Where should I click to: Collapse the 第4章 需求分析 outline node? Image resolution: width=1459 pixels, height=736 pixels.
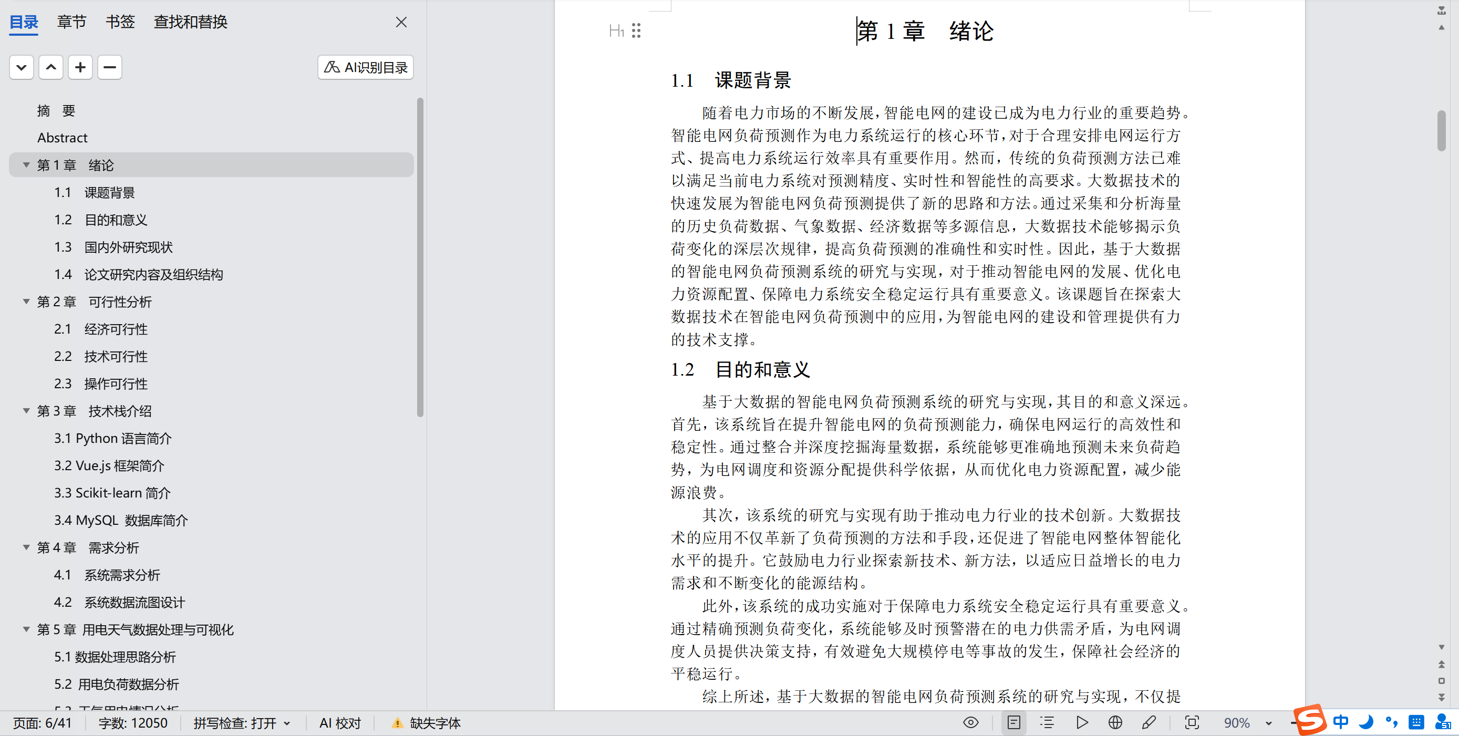26,547
